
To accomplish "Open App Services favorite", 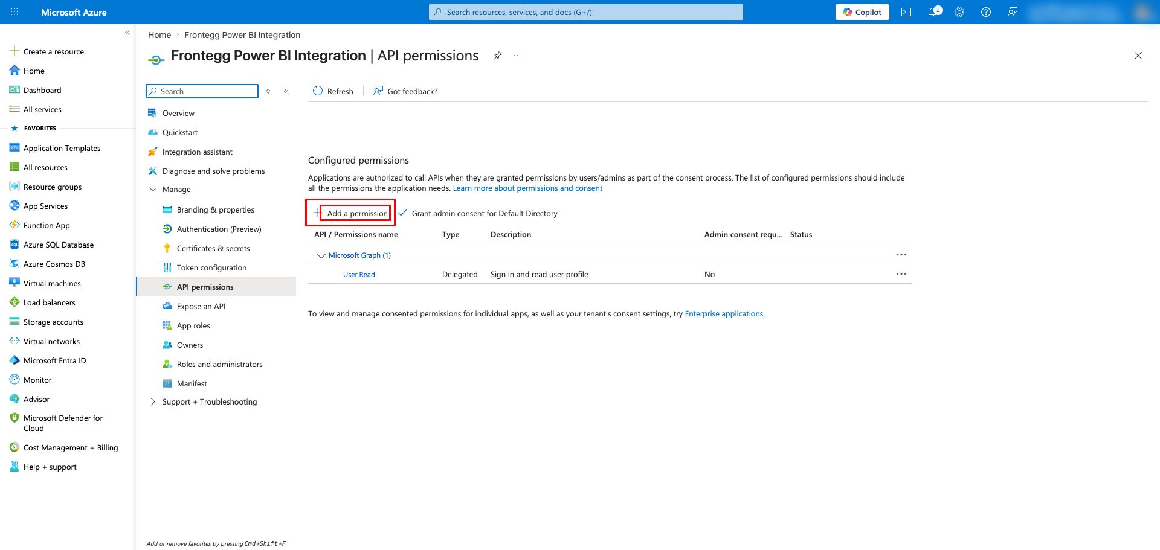I will [45, 206].
